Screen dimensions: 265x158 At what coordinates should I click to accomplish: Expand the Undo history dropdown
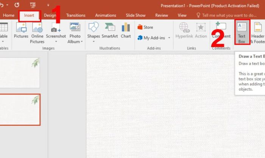click(7, 5)
